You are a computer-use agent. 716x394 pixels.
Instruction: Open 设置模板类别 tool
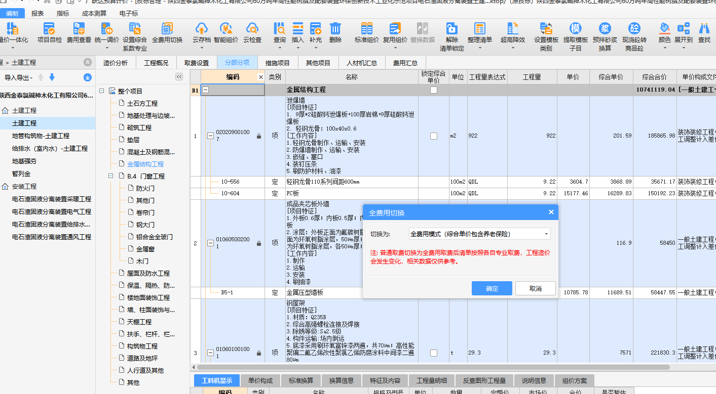[546, 36]
